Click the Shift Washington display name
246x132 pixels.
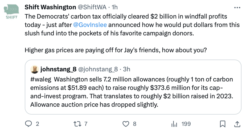(x=50, y=7)
